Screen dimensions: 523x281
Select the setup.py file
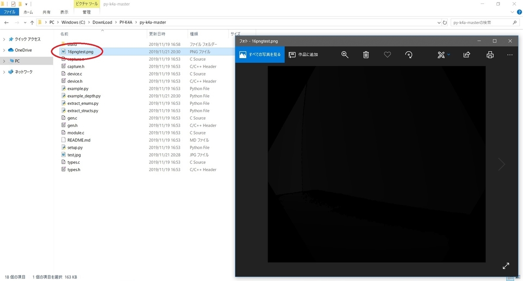coord(75,147)
